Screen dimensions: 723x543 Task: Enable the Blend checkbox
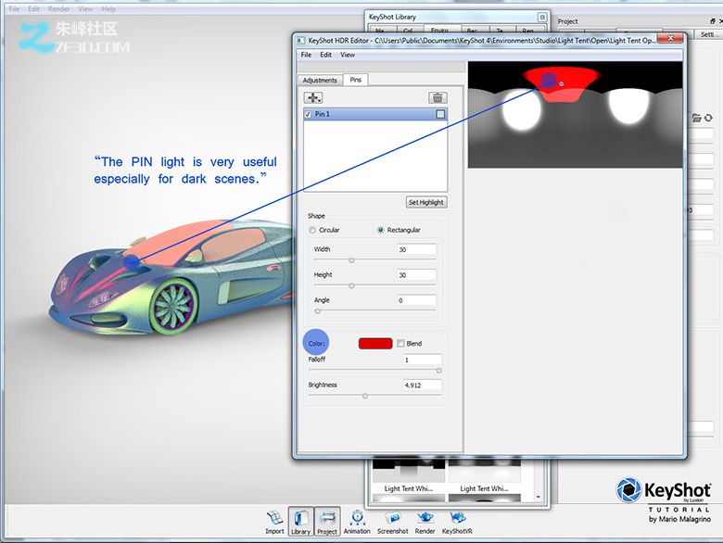pyautogui.click(x=400, y=344)
